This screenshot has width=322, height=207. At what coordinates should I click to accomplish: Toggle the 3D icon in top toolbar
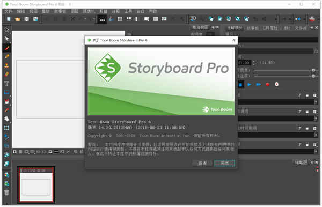pos(193,19)
